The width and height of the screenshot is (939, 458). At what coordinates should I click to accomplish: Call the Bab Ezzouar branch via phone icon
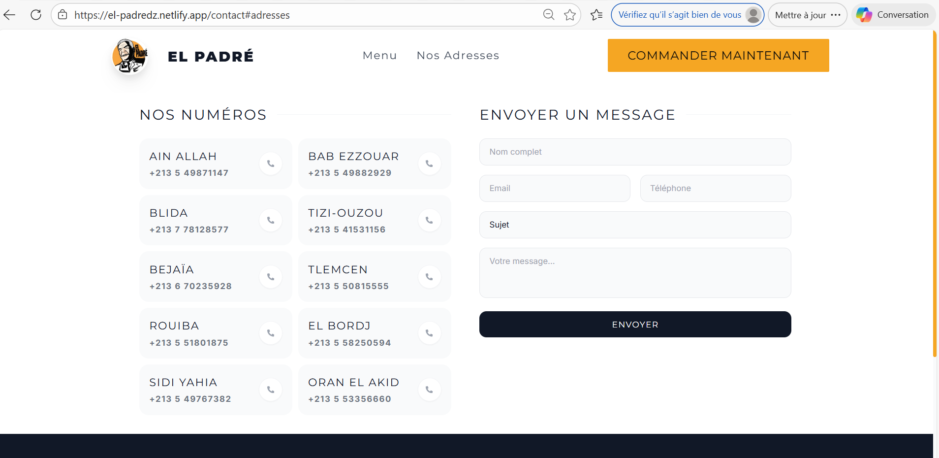429,164
